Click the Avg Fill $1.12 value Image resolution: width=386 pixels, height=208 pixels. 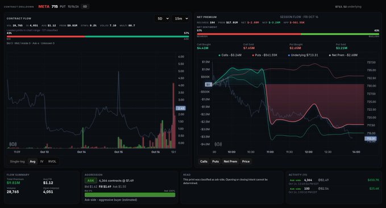click(48, 182)
